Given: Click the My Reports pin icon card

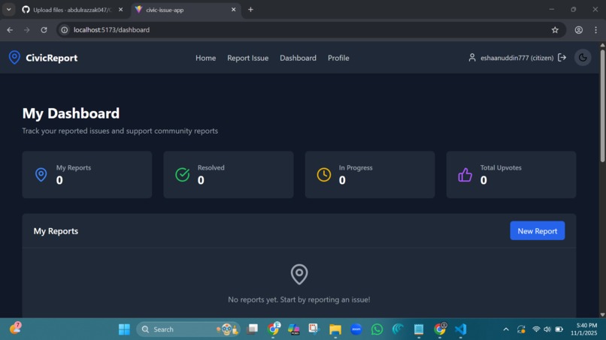Looking at the screenshot, I should (41, 174).
